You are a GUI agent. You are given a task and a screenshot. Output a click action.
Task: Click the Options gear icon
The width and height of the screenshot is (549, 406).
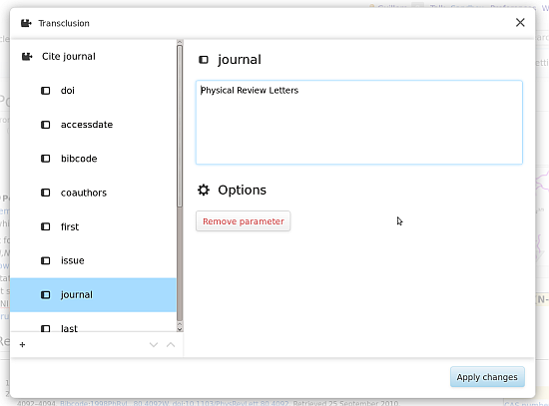pos(204,191)
